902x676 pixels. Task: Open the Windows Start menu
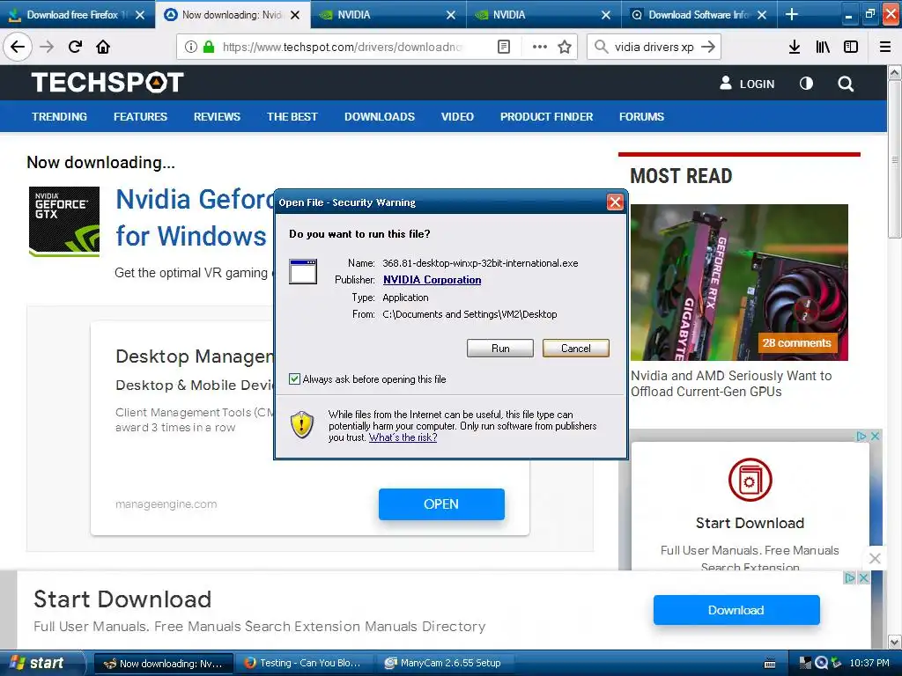coord(41,663)
